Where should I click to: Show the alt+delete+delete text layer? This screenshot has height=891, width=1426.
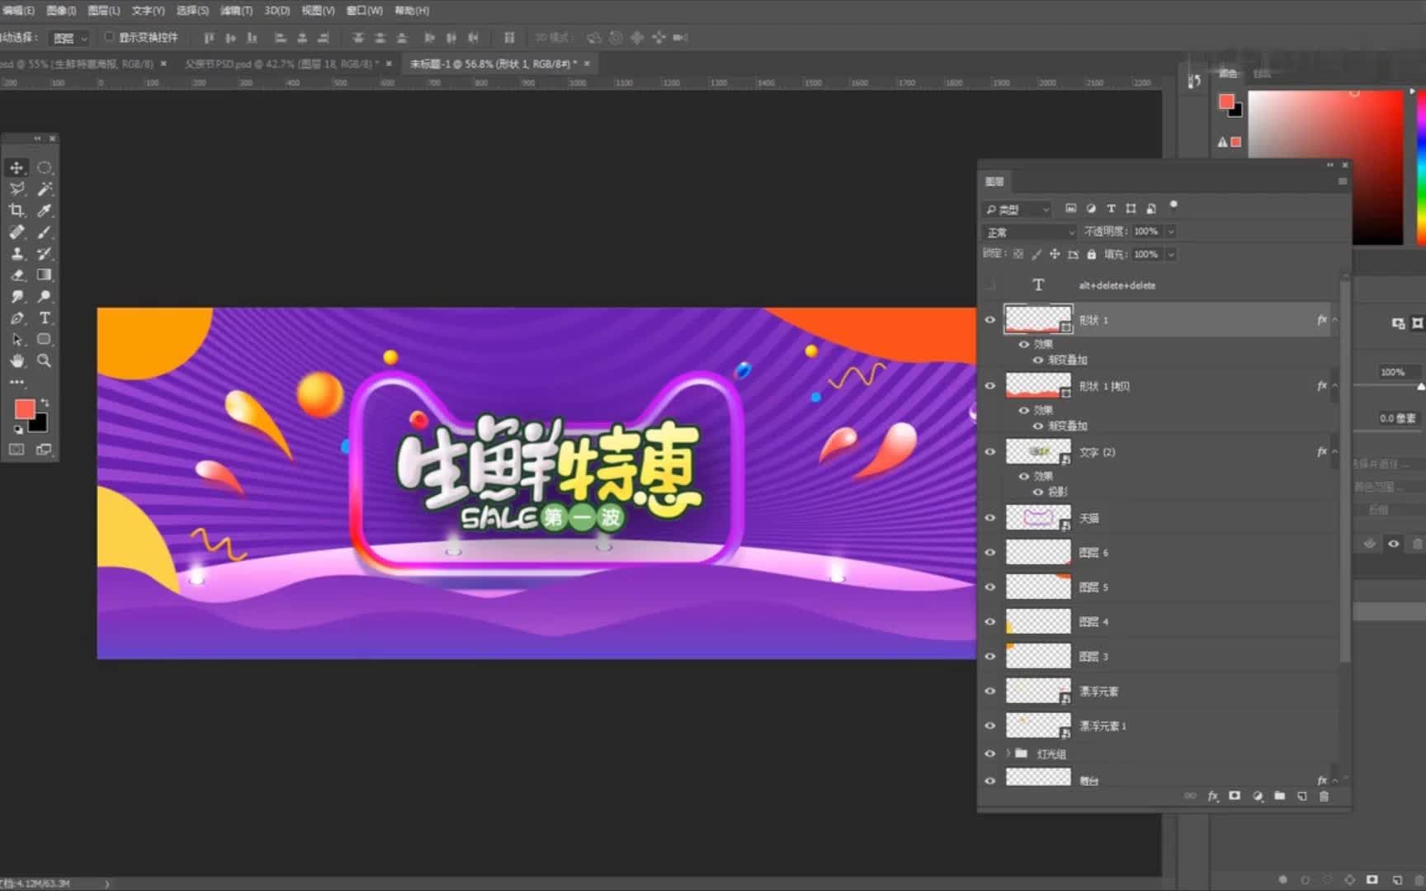[x=990, y=285]
